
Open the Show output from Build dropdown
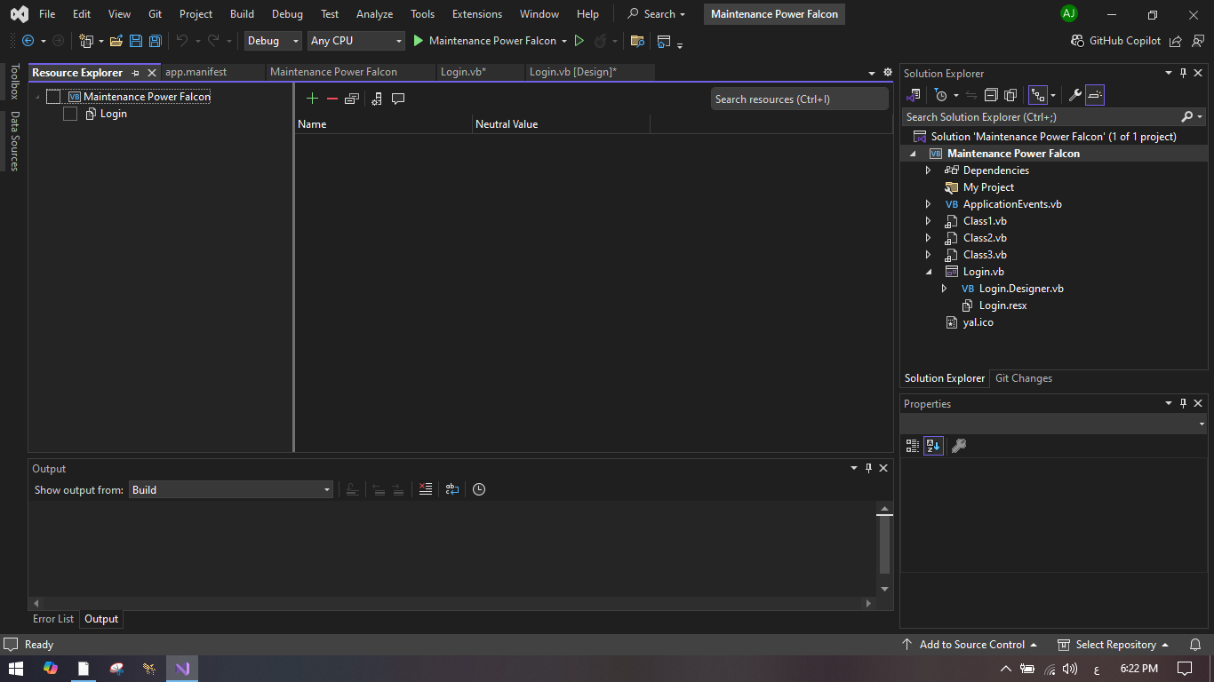pyautogui.click(x=230, y=490)
